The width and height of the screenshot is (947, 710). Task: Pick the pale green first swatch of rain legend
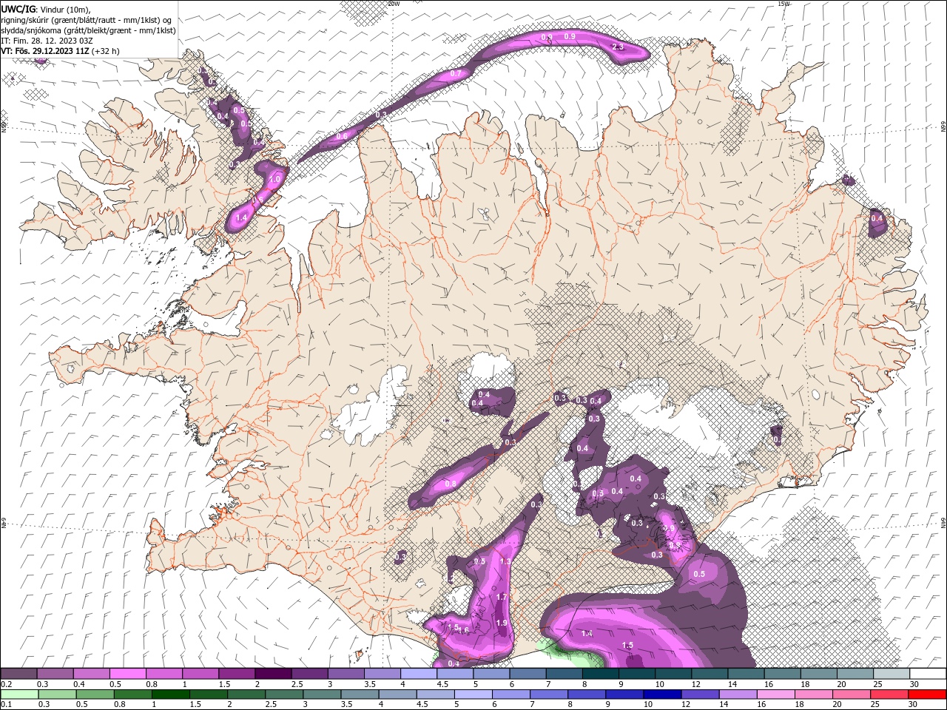[x=18, y=694]
